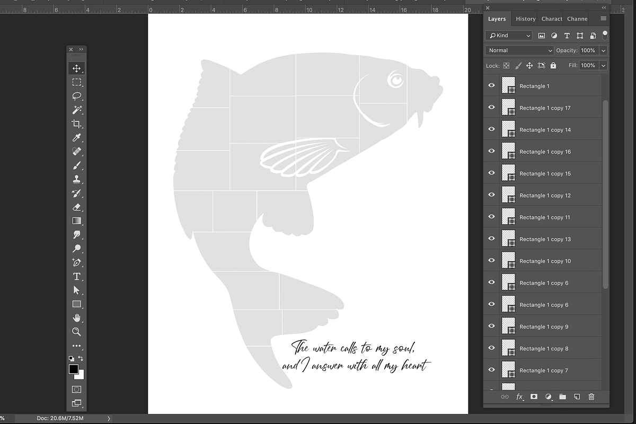Click the black foreground color swatch

(74, 369)
